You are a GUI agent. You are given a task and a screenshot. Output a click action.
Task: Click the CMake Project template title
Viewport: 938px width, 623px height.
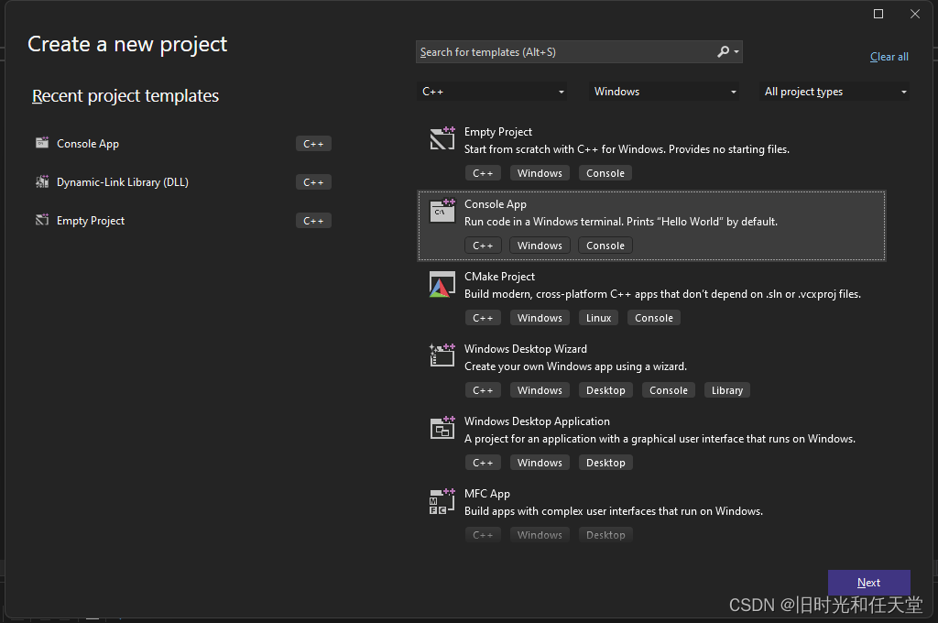[x=499, y=277]
